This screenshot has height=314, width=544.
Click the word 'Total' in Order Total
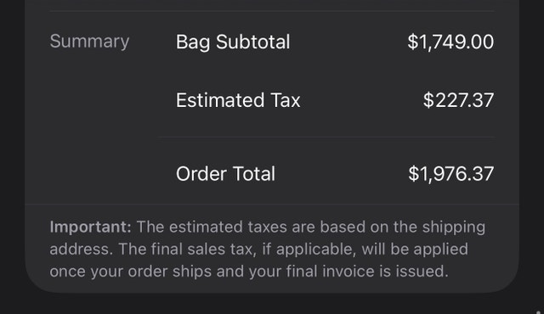tap(254, 174)
